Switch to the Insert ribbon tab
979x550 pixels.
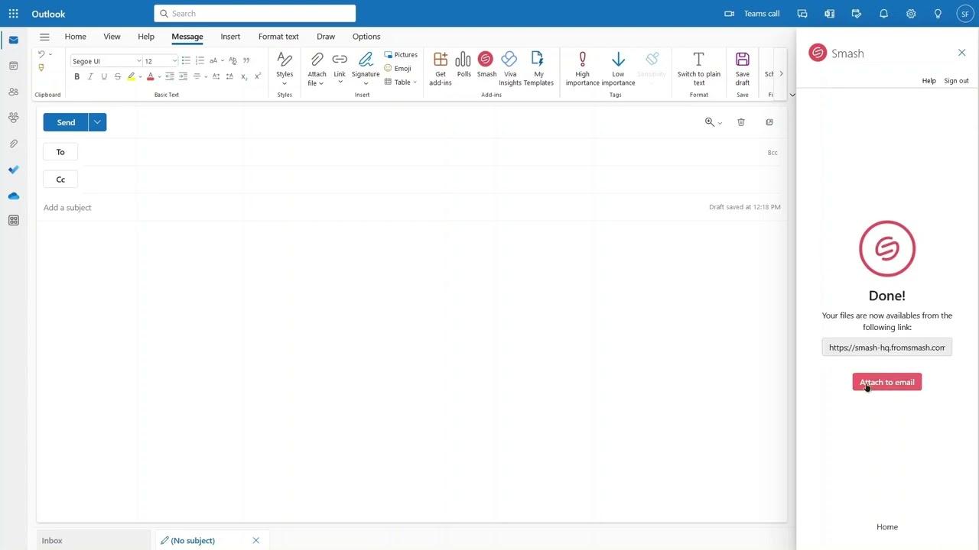(x=230, y=37)
